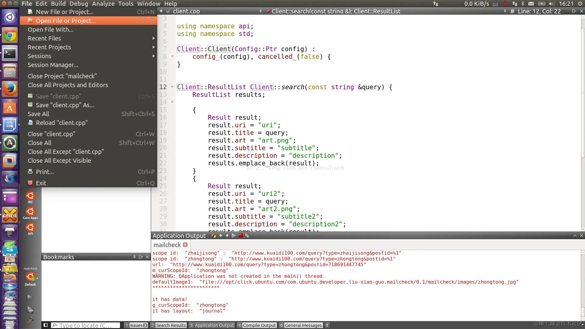
Task: Split the Bookmarks side panel
Action: pyautogui.click(x=141, y=257)
